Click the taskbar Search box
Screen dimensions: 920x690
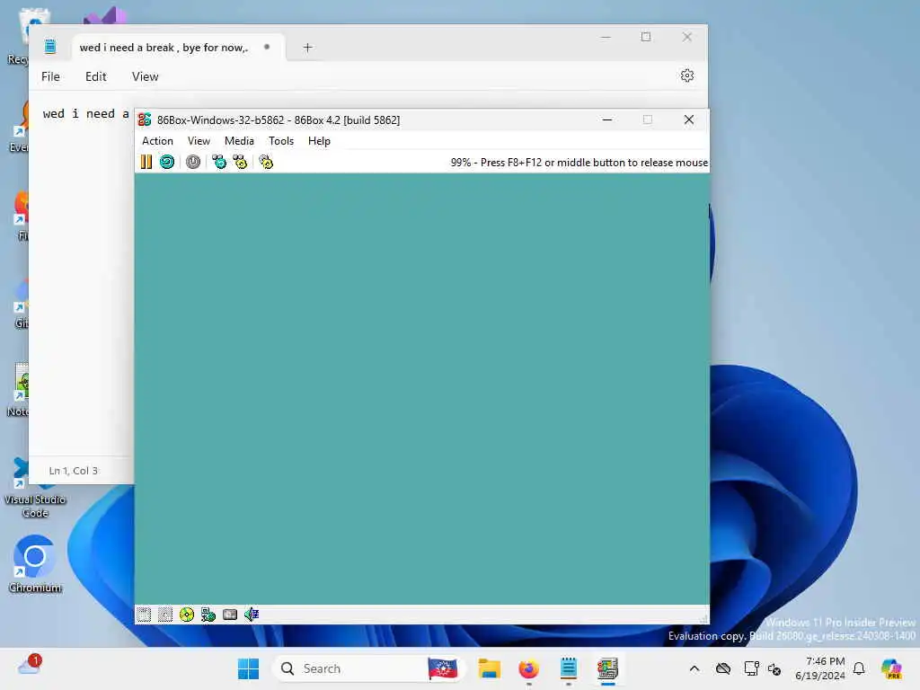367,668
